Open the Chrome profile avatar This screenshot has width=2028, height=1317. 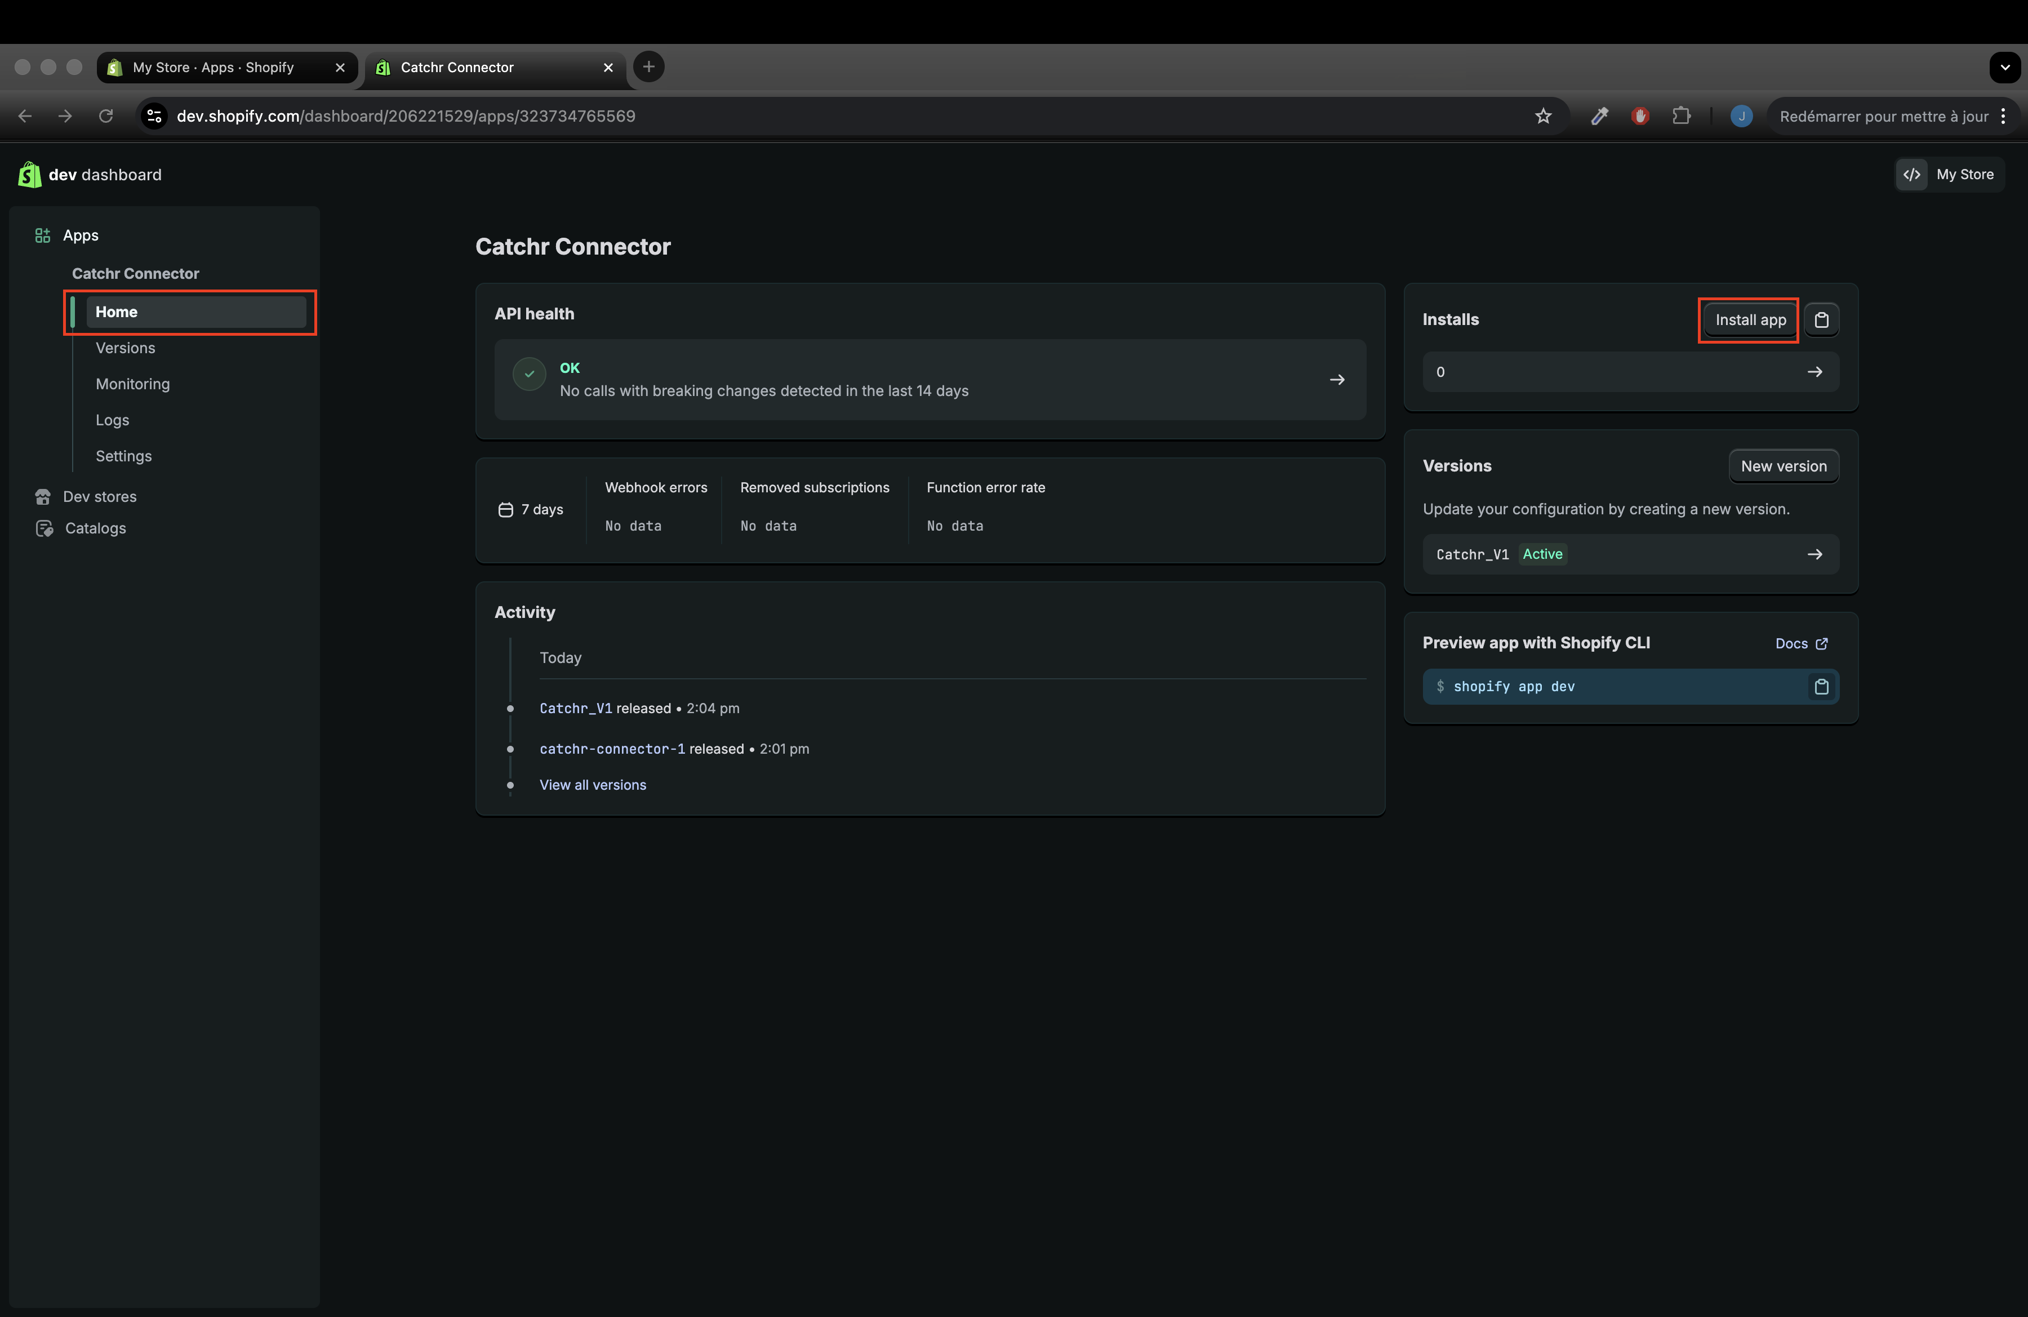click(1741, 116)
